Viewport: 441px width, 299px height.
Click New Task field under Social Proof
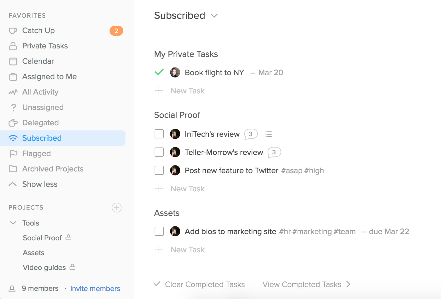[187, 189]
